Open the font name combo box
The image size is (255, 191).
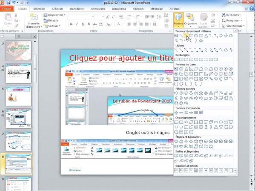81,17
